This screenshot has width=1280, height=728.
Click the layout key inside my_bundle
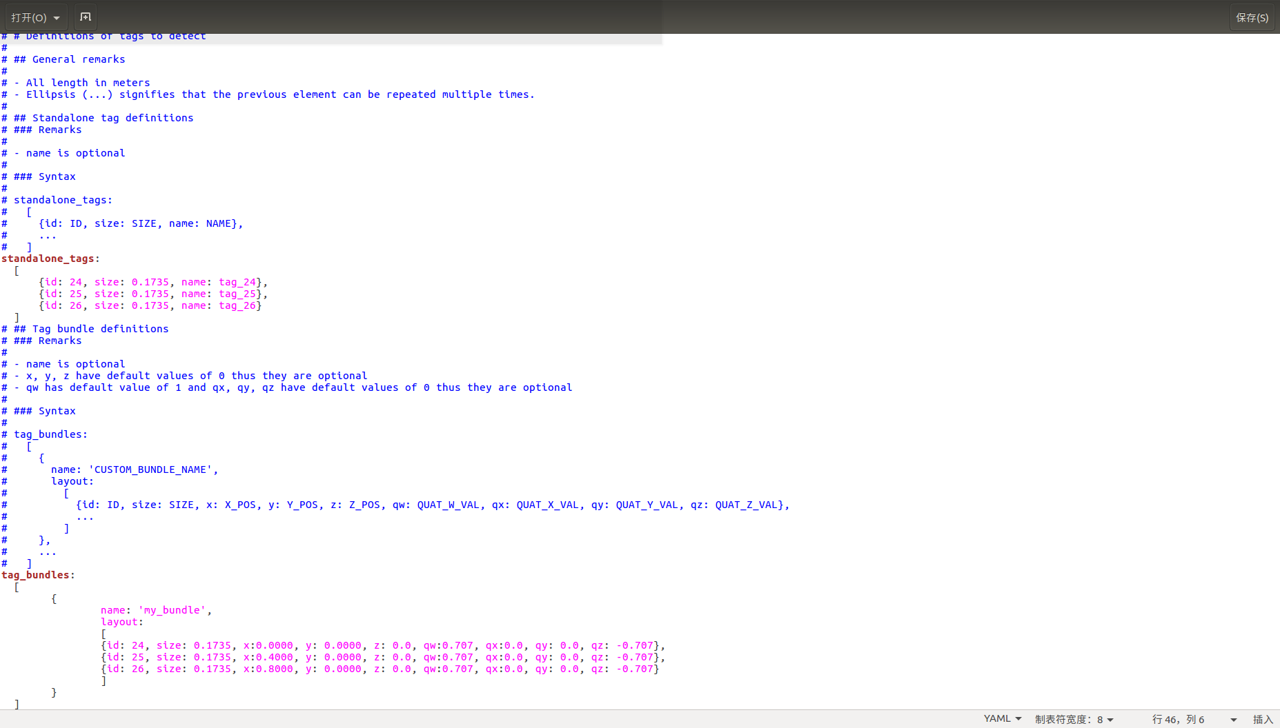pos(119,621)
